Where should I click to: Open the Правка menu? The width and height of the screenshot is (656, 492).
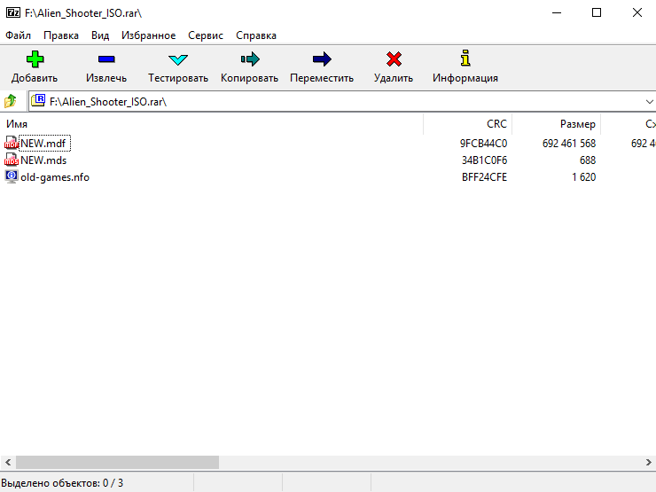coord(61,35)
